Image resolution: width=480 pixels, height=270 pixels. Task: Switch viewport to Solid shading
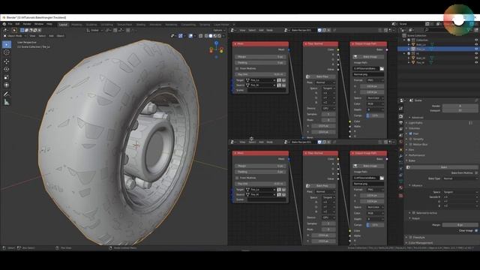(210, 36)
